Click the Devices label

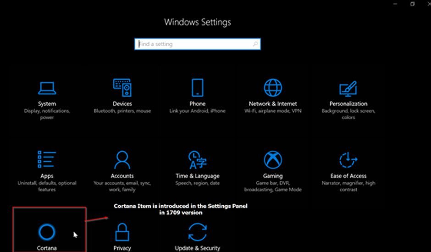point(122,104)
